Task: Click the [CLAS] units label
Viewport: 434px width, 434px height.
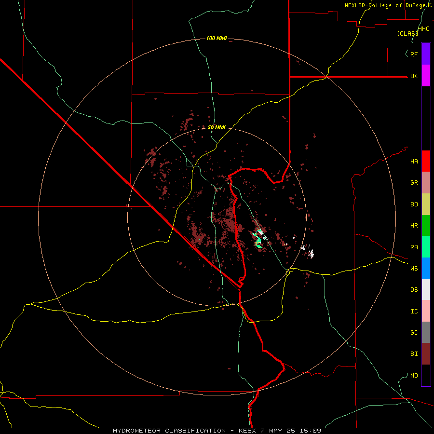Action: 407,33
